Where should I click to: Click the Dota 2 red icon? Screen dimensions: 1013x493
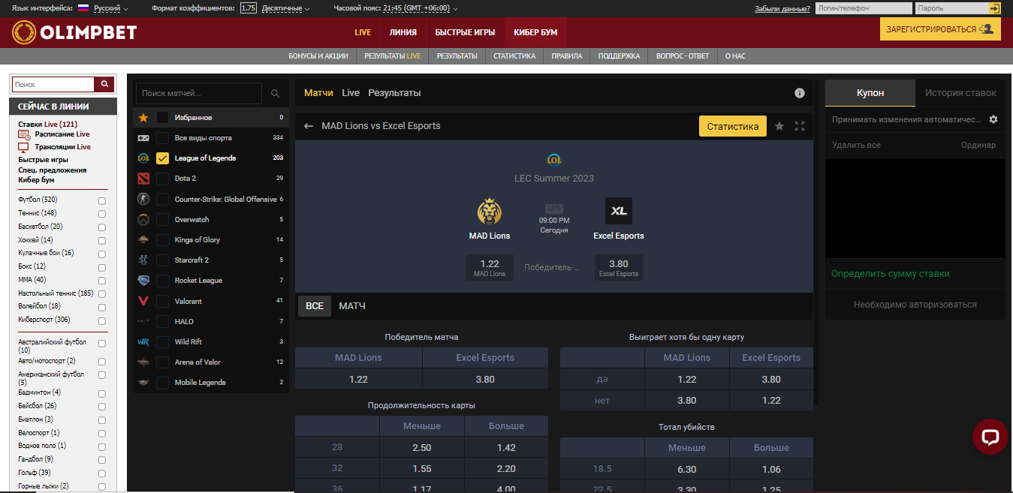(x=143, y=179)
